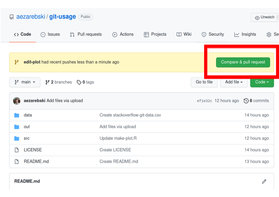Viewport: 279px width, 197px height.
Task: Click the branch icon in yellow banner
Action: [17, 62]
